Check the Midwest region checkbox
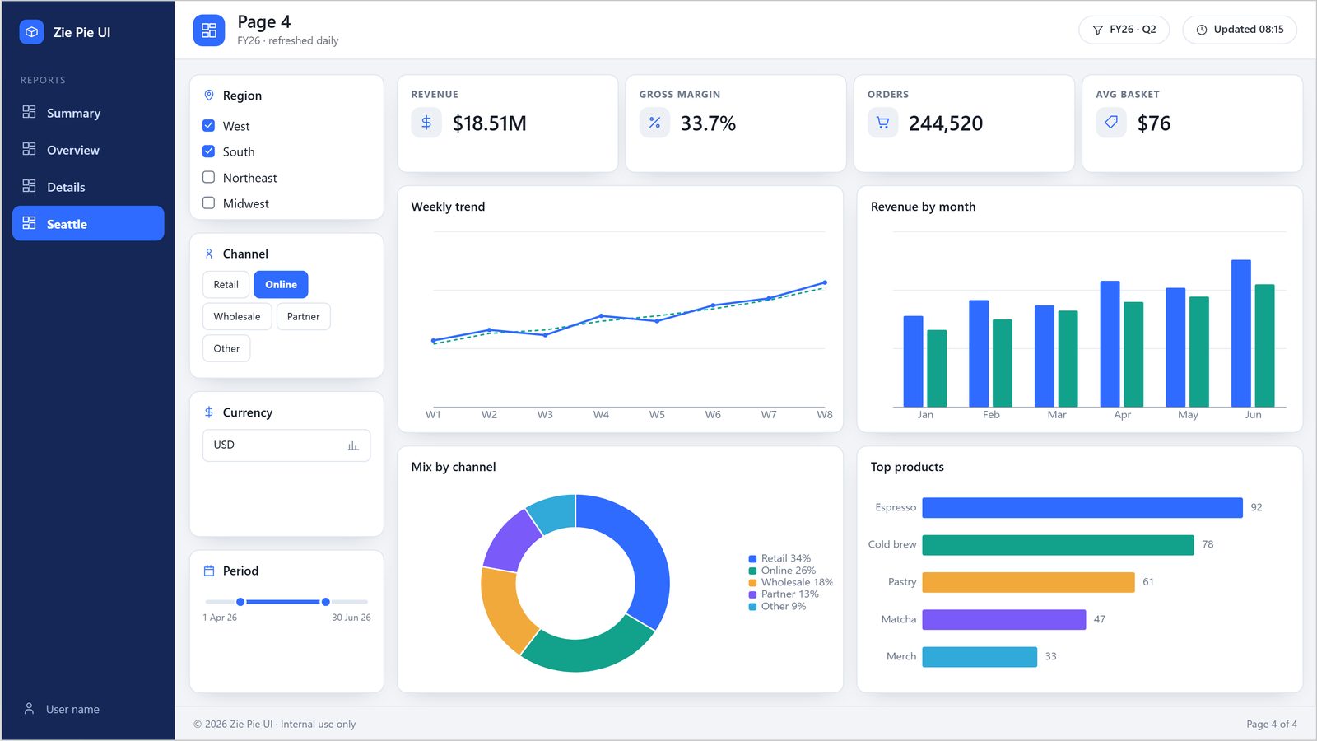Viewport: 1317px width, 741px height. 209,203
